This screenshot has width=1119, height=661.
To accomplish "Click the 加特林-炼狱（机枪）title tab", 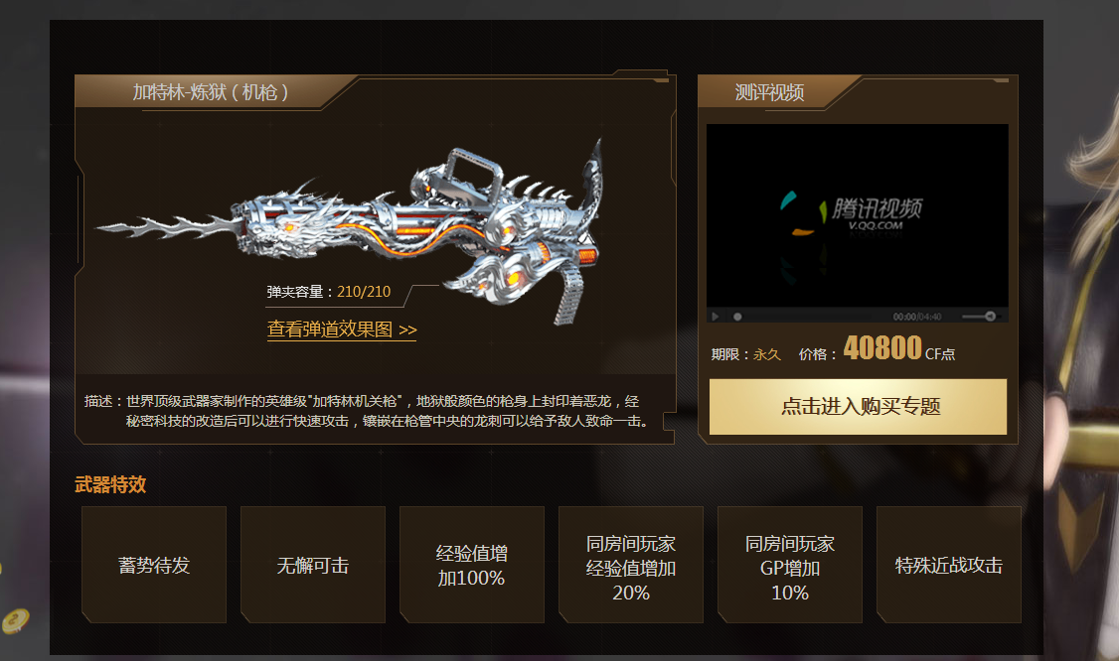I will (211, 92).
